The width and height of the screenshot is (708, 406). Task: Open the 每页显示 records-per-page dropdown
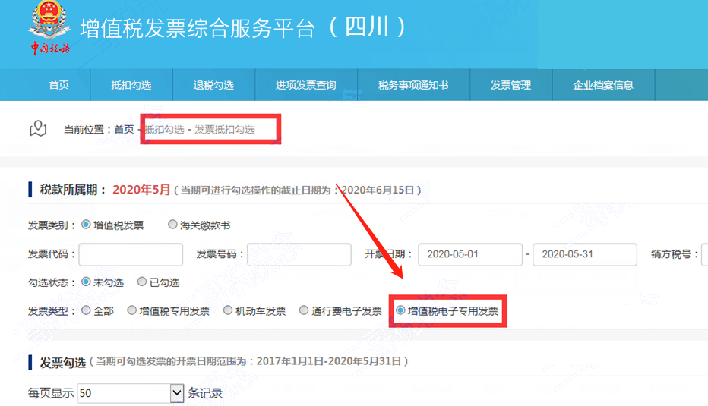[131, 393]
